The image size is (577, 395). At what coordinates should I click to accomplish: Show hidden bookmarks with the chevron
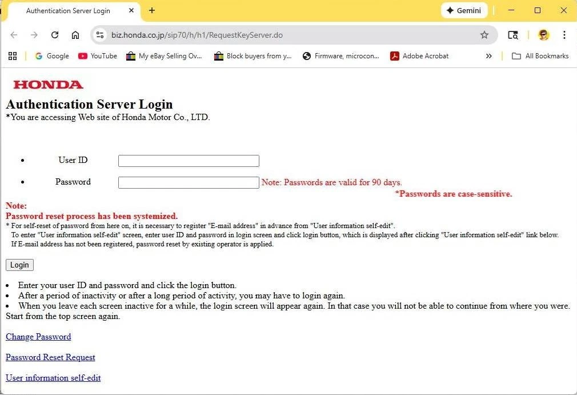click(x=488, y=56)
